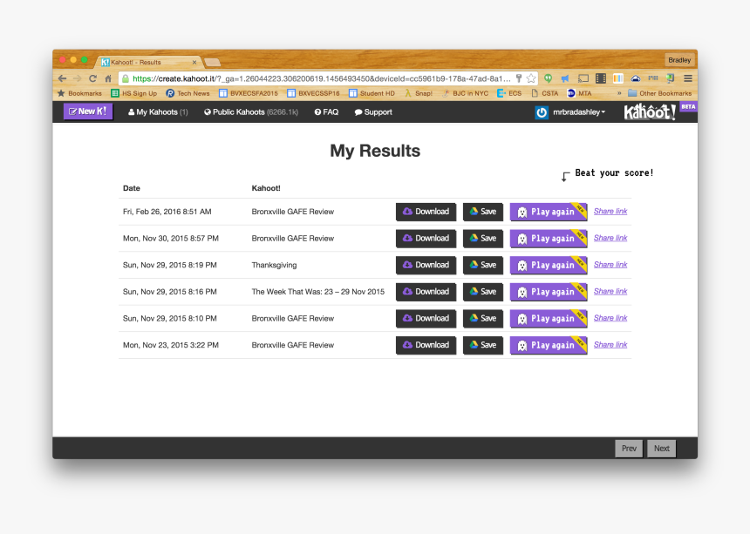Play again The Week That Was Kahoot

point(549,292)
